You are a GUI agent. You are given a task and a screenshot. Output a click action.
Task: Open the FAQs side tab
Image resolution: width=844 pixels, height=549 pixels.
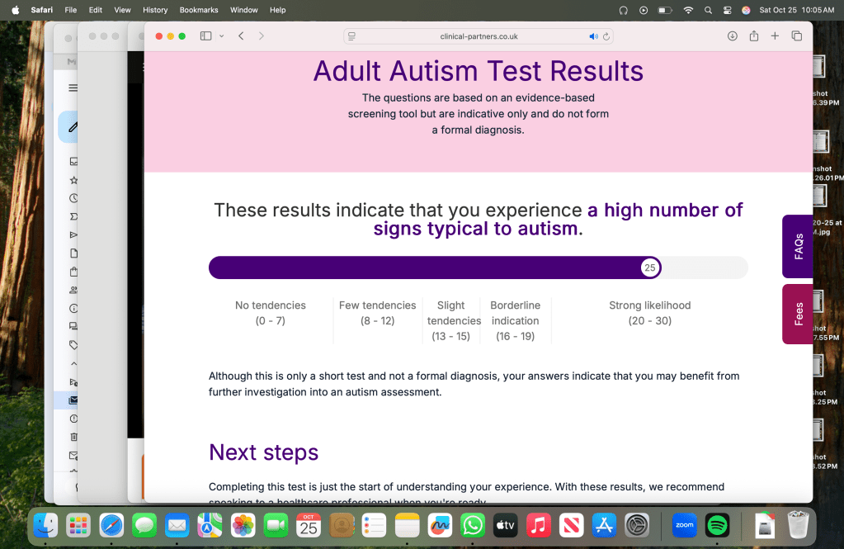tap(798, 246)
